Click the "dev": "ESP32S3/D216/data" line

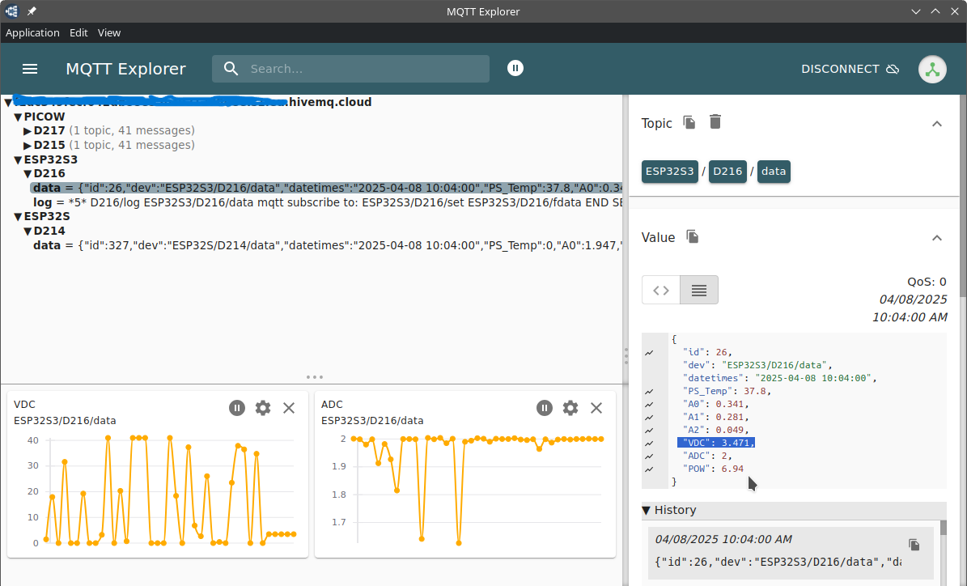(x=757, y=365)
